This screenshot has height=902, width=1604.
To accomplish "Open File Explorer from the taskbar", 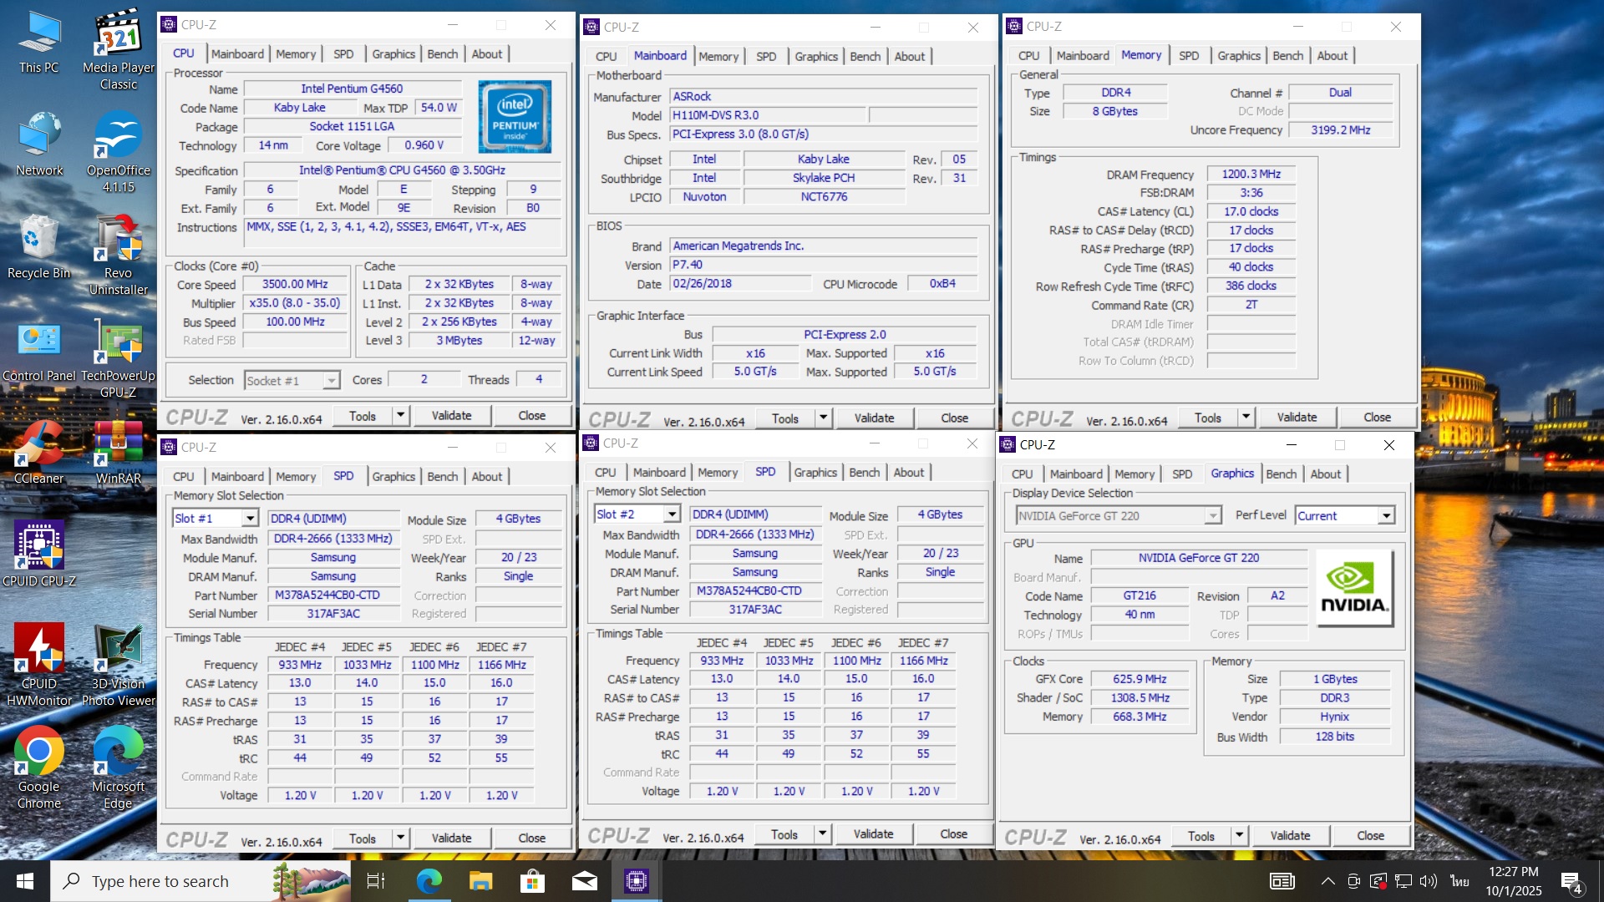I will [x=480, y=880].
